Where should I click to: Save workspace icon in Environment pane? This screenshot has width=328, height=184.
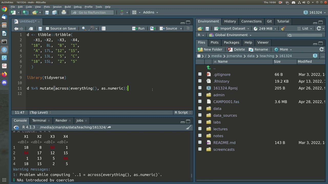207,29
